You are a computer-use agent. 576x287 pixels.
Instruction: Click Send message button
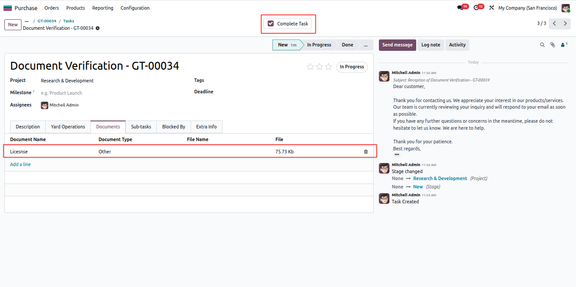[x=397, y=45]
